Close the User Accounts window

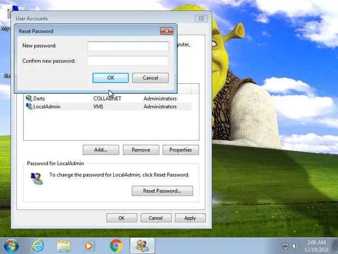(x=201, y=18)
